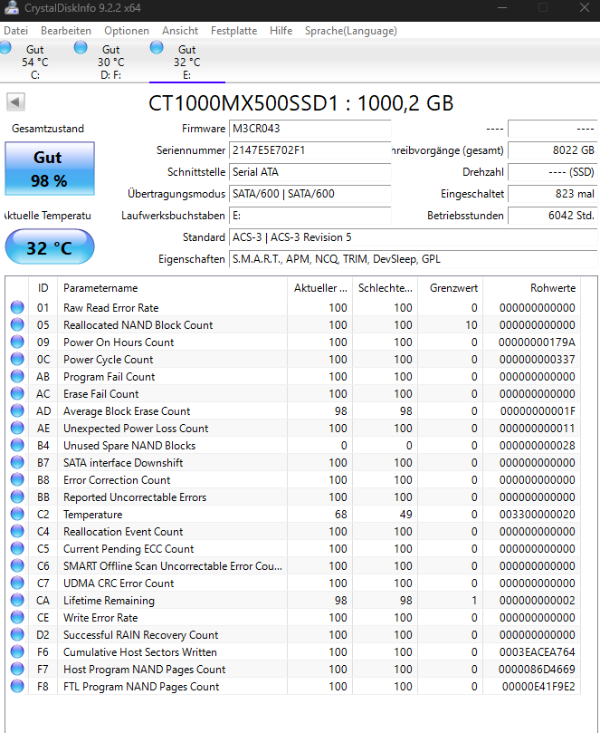The width and height of the screenshot is (600, 733).
Task: Click status orb for UDMA CRC Error Count
Action: [x=17, y=583]
